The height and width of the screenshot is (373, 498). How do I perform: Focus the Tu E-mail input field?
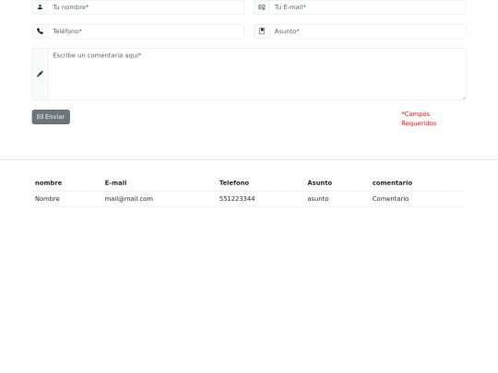(368, 7)
